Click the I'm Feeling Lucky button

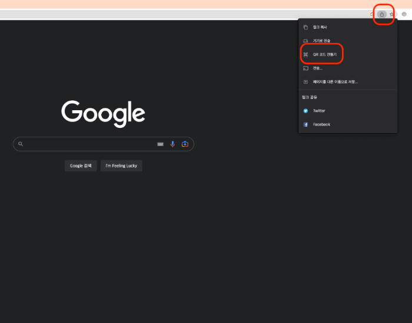[121, 166]
